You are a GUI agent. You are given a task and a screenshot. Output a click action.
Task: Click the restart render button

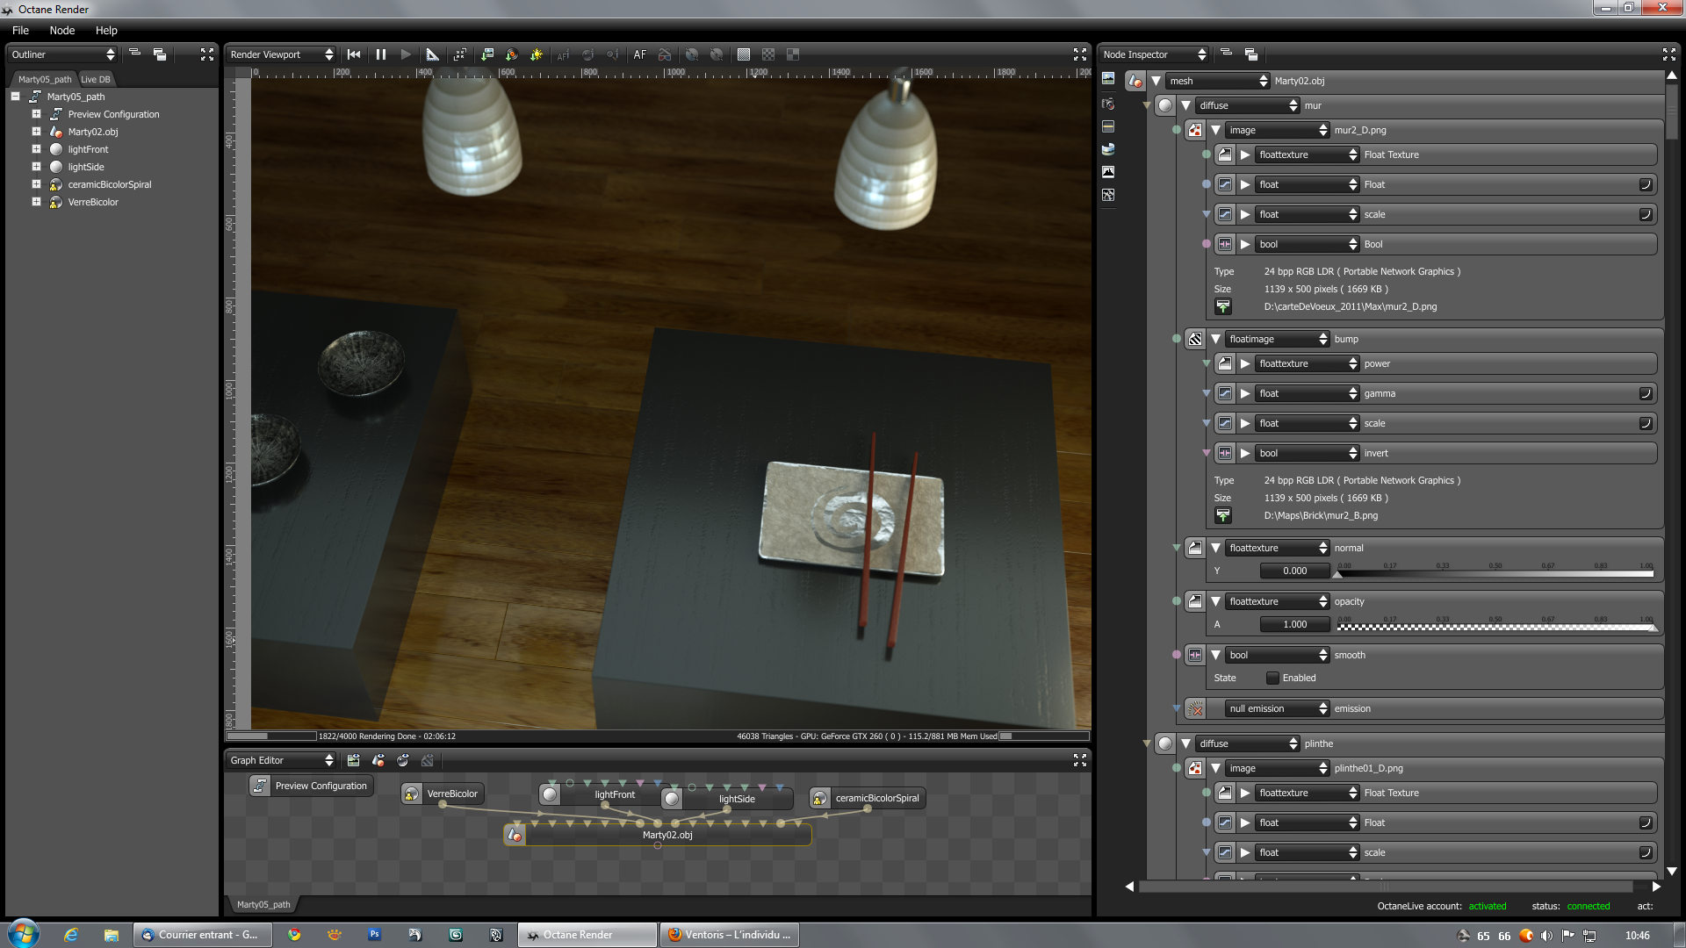point(354,54)
